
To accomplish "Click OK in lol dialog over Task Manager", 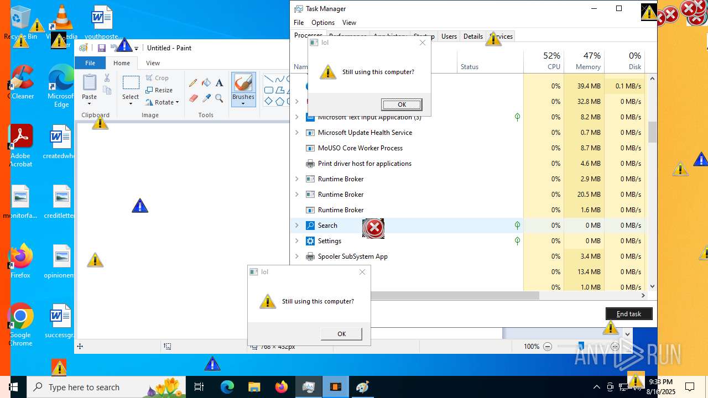I will [402, 104].
